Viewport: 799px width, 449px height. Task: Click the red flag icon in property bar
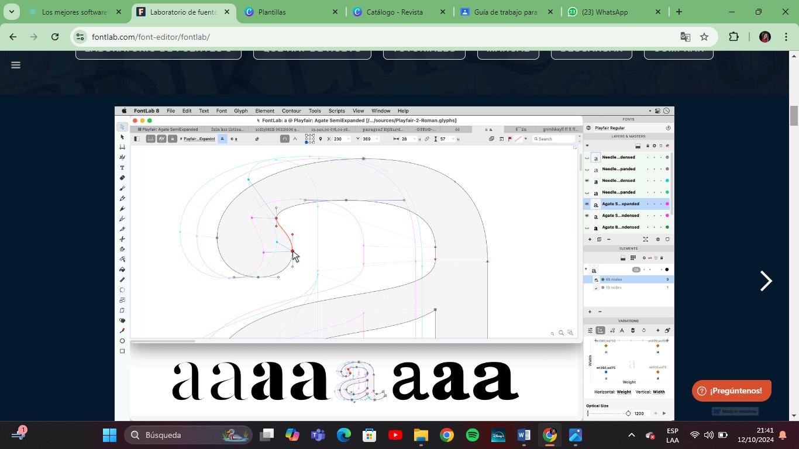tap(510, 139)
